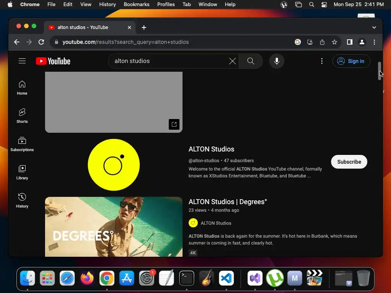Click the Google icon in the address bar

pyautogui.click(x=298, y=42)
